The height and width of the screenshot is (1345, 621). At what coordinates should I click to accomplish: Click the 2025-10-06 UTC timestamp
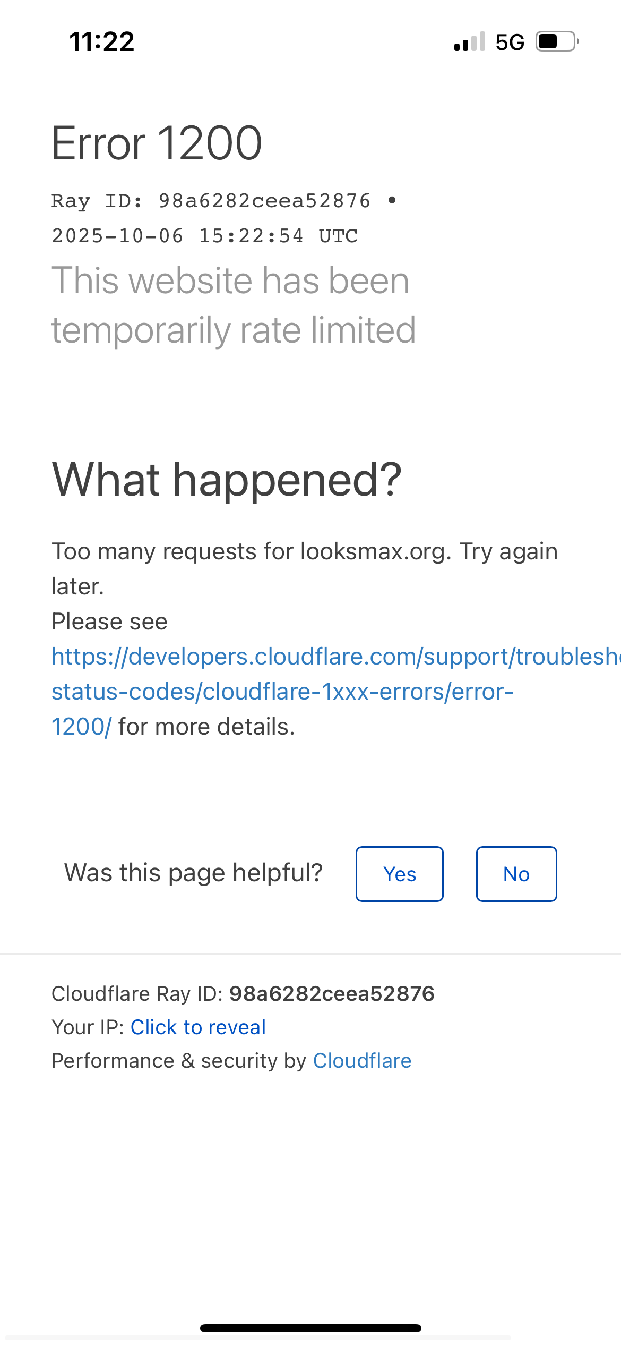[204, 236]
